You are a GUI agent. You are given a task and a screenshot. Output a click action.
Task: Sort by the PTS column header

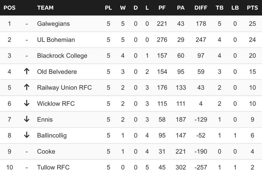(x=252, y=8)
